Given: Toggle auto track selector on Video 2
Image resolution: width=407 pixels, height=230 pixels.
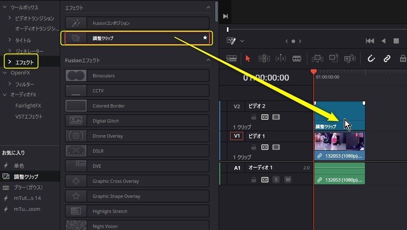Looking at the screenshot, I should pos(265,117).
